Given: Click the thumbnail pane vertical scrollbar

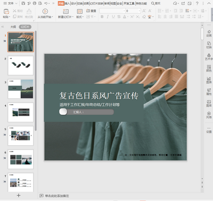Looking at the screenshot, I should [36, 81].
